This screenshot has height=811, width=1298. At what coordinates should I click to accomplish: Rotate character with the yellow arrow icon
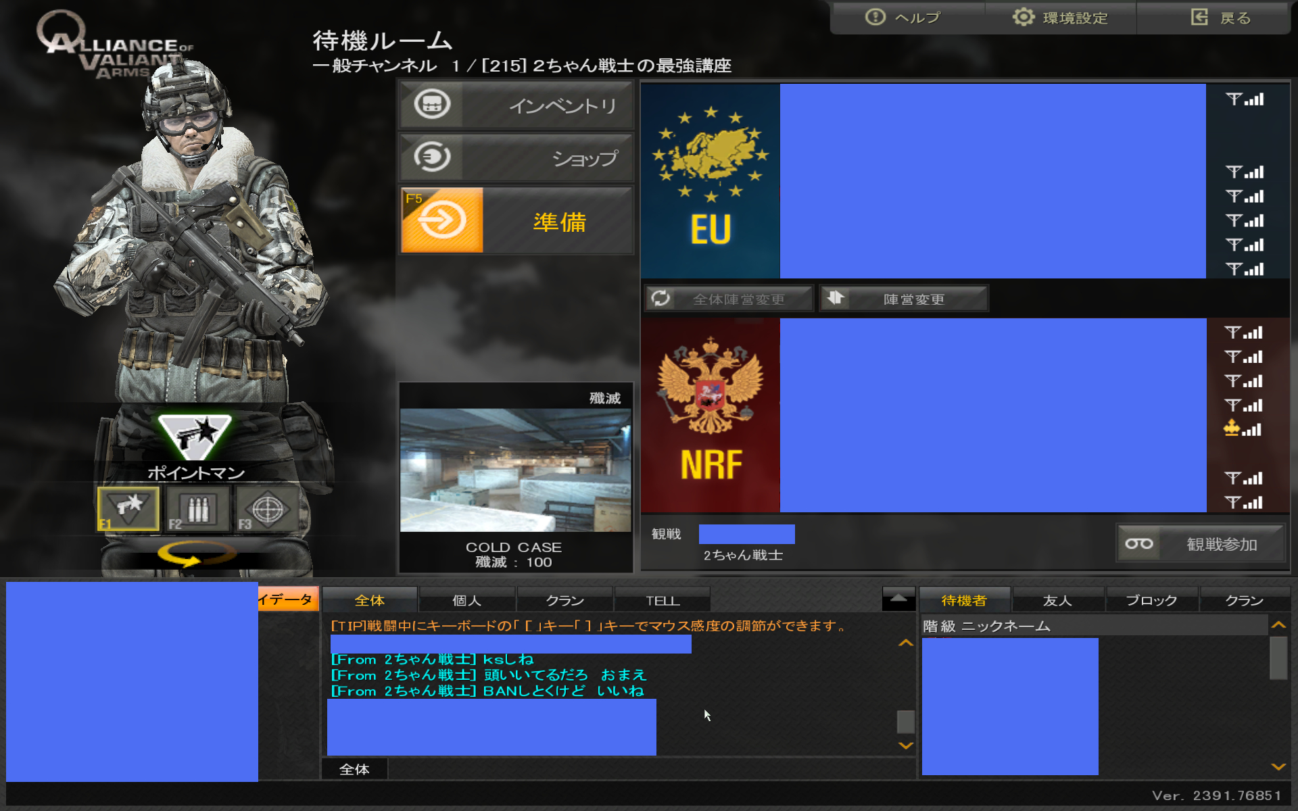click(x=196, y=554)
